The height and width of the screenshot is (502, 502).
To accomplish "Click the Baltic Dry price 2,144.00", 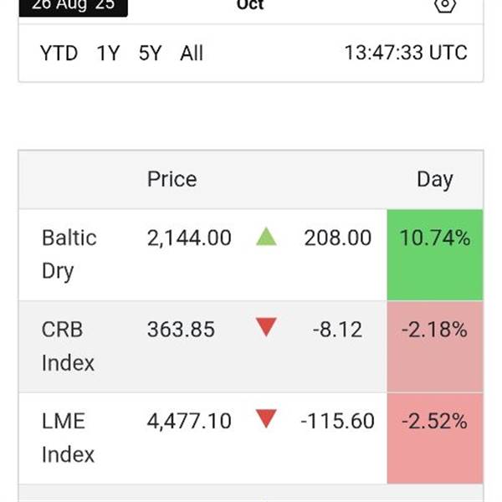I will click(189, 238).
